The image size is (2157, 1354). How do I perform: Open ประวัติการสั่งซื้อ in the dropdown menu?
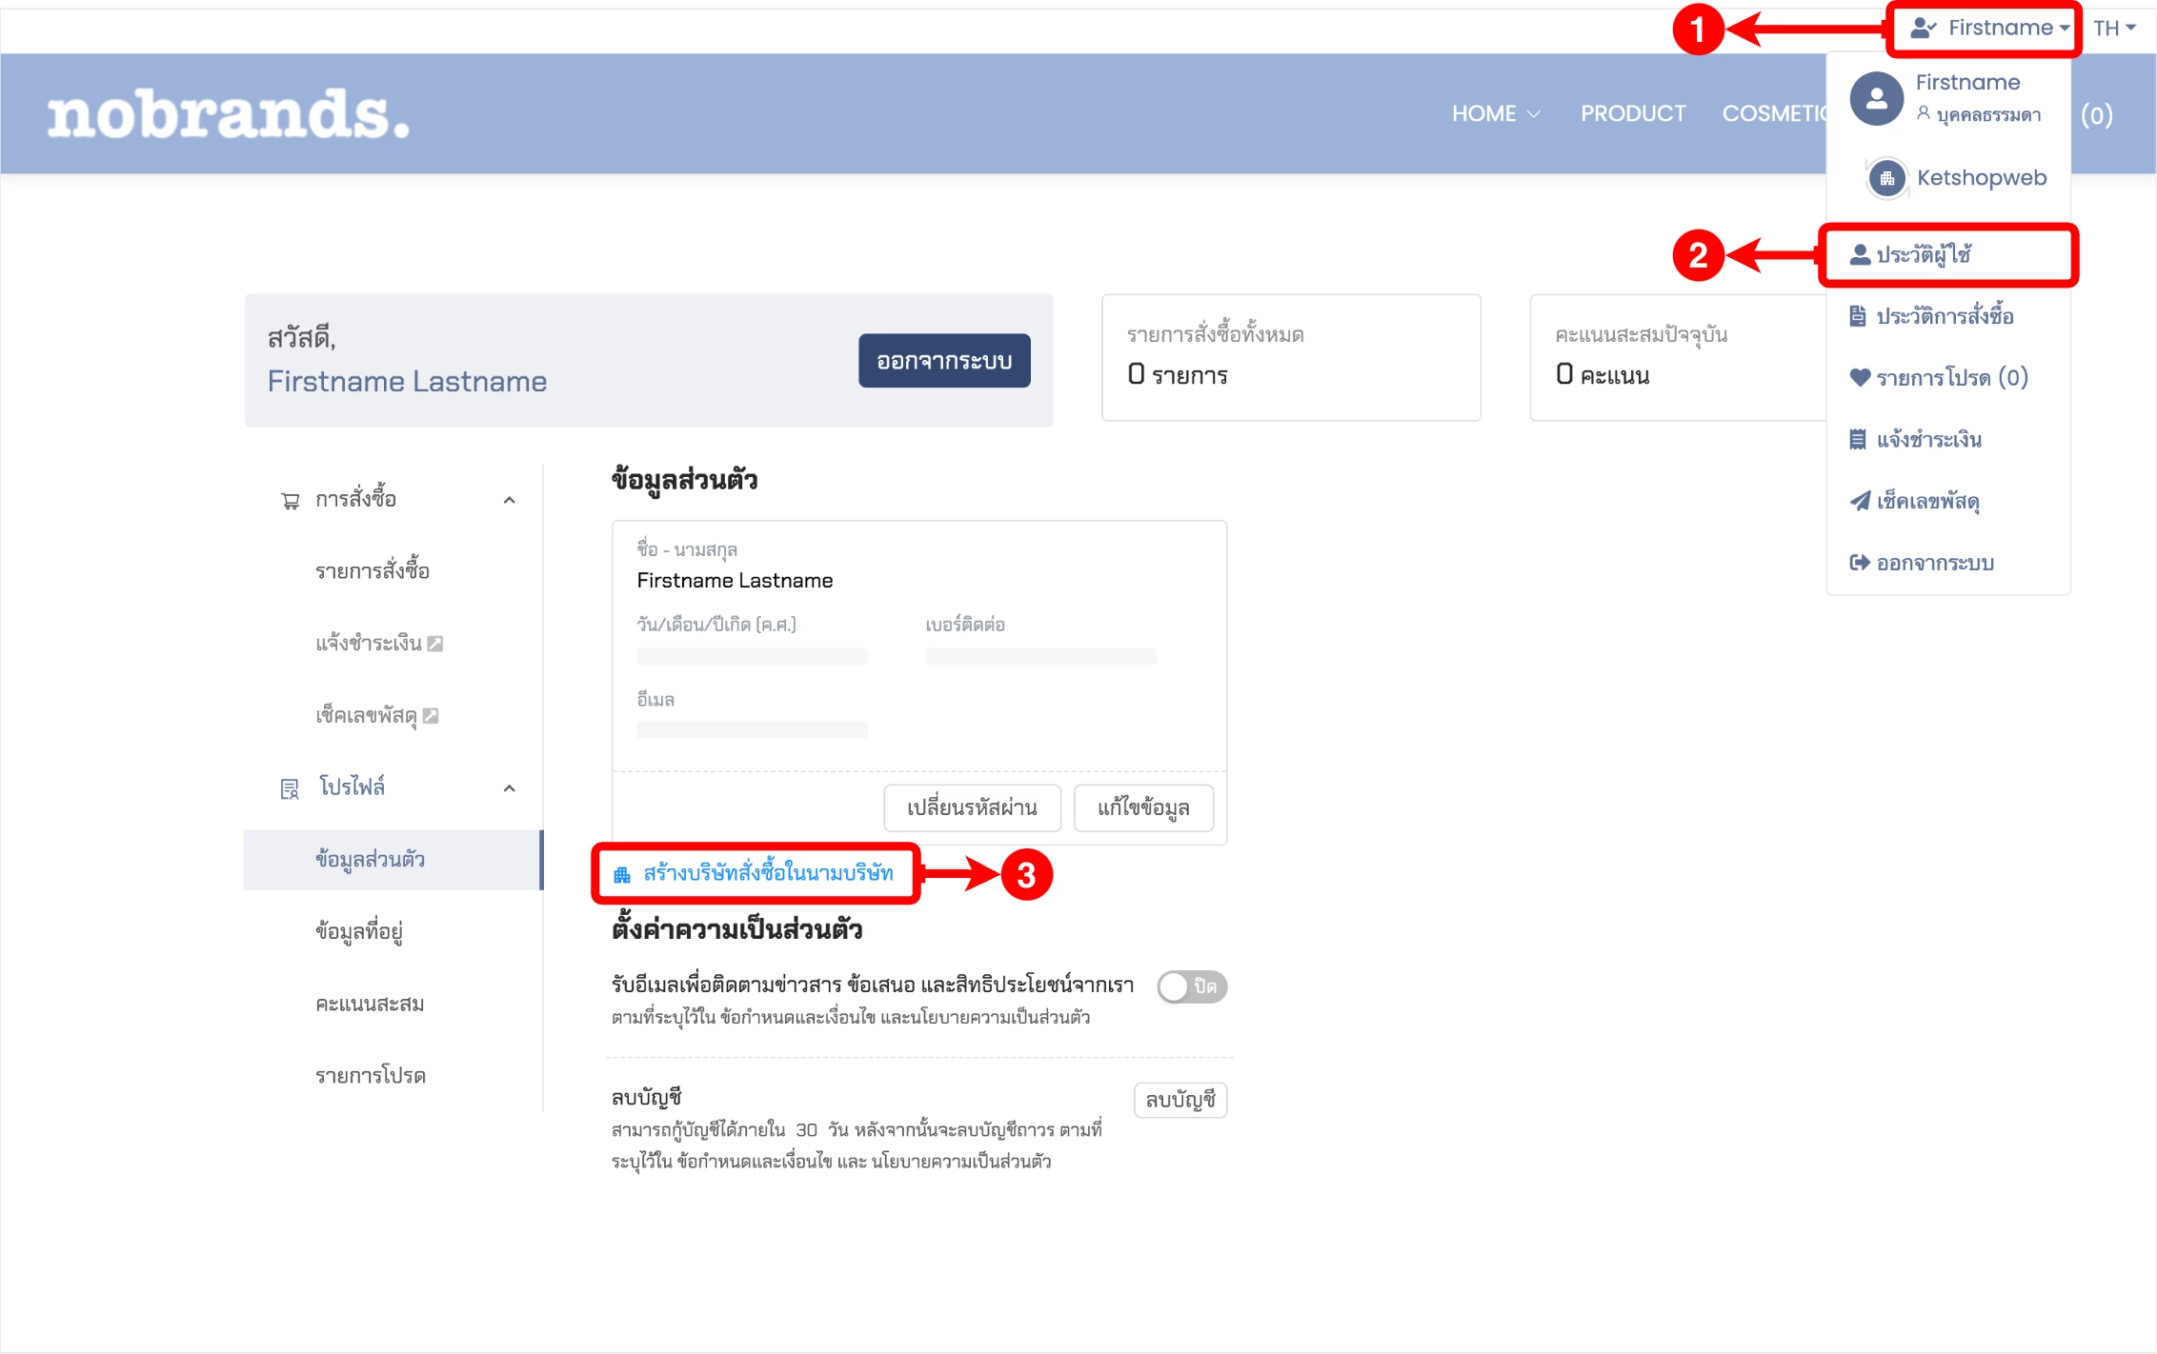(1944, 316)
